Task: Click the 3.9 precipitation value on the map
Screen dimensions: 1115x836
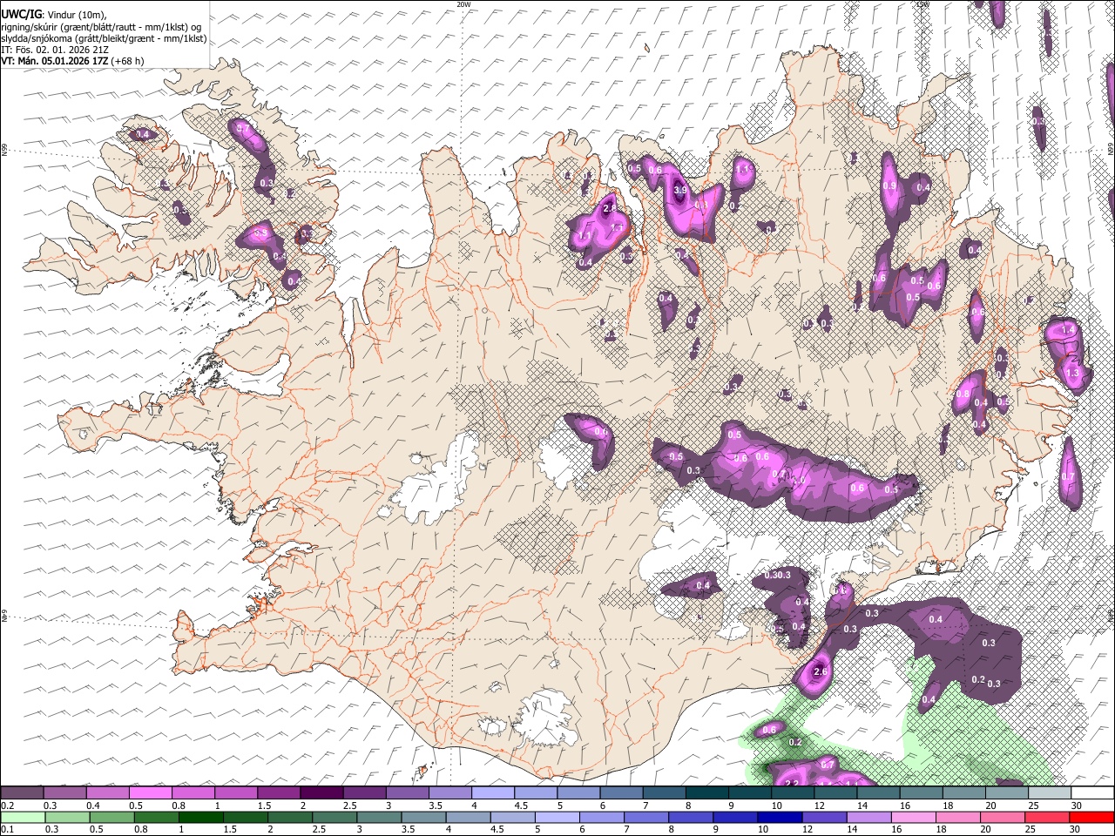Action: point(681,190)
